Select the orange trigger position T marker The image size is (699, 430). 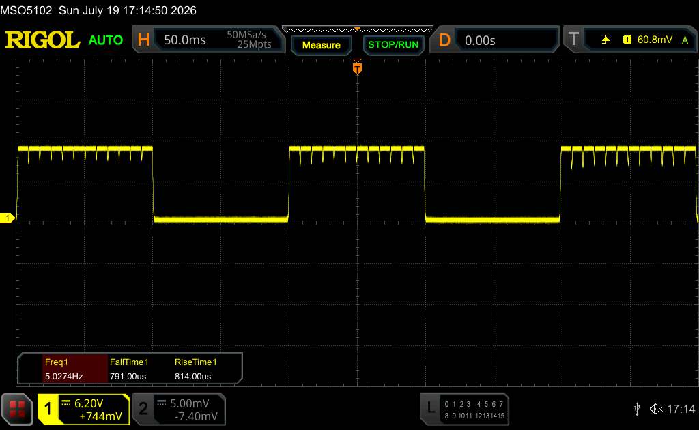357,69
